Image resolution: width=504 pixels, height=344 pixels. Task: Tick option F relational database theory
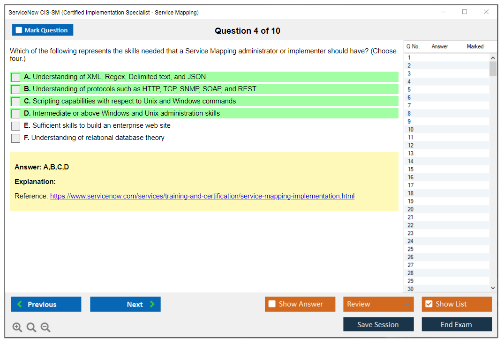point(16,138)
